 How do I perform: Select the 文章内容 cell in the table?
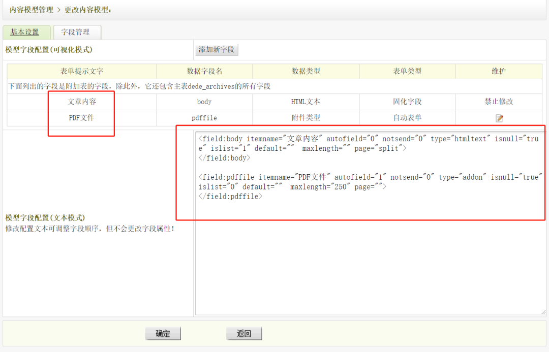pos(82,102)
